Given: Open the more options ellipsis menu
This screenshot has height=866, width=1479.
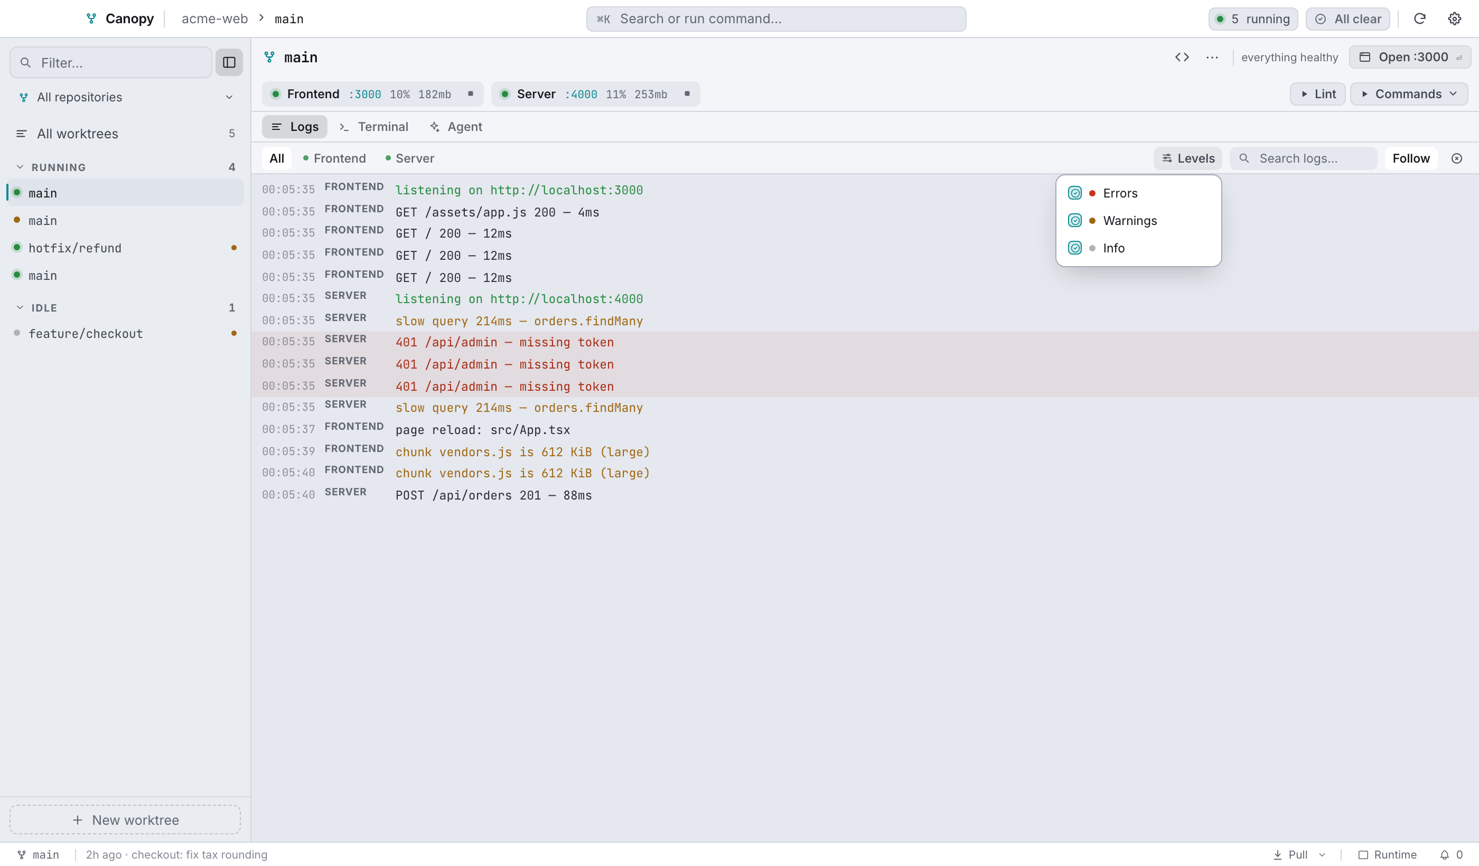Looking at the screenshot, I should coord(1212,57).
